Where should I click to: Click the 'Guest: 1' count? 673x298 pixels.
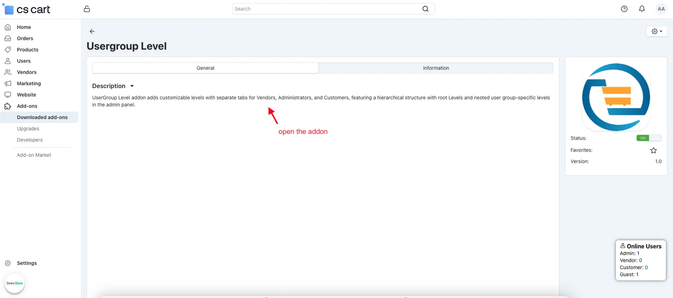629,274
